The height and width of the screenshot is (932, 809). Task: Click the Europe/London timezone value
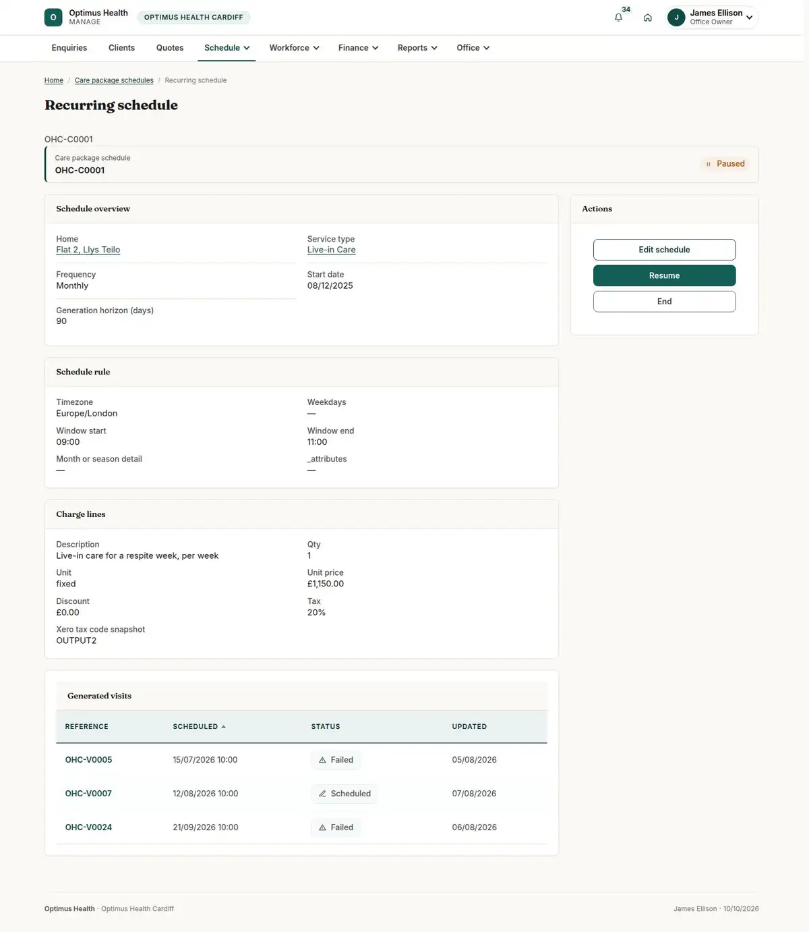point(87,414)
